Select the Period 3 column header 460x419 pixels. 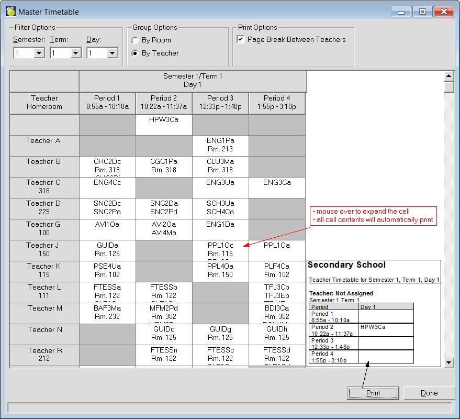point(220,103)
